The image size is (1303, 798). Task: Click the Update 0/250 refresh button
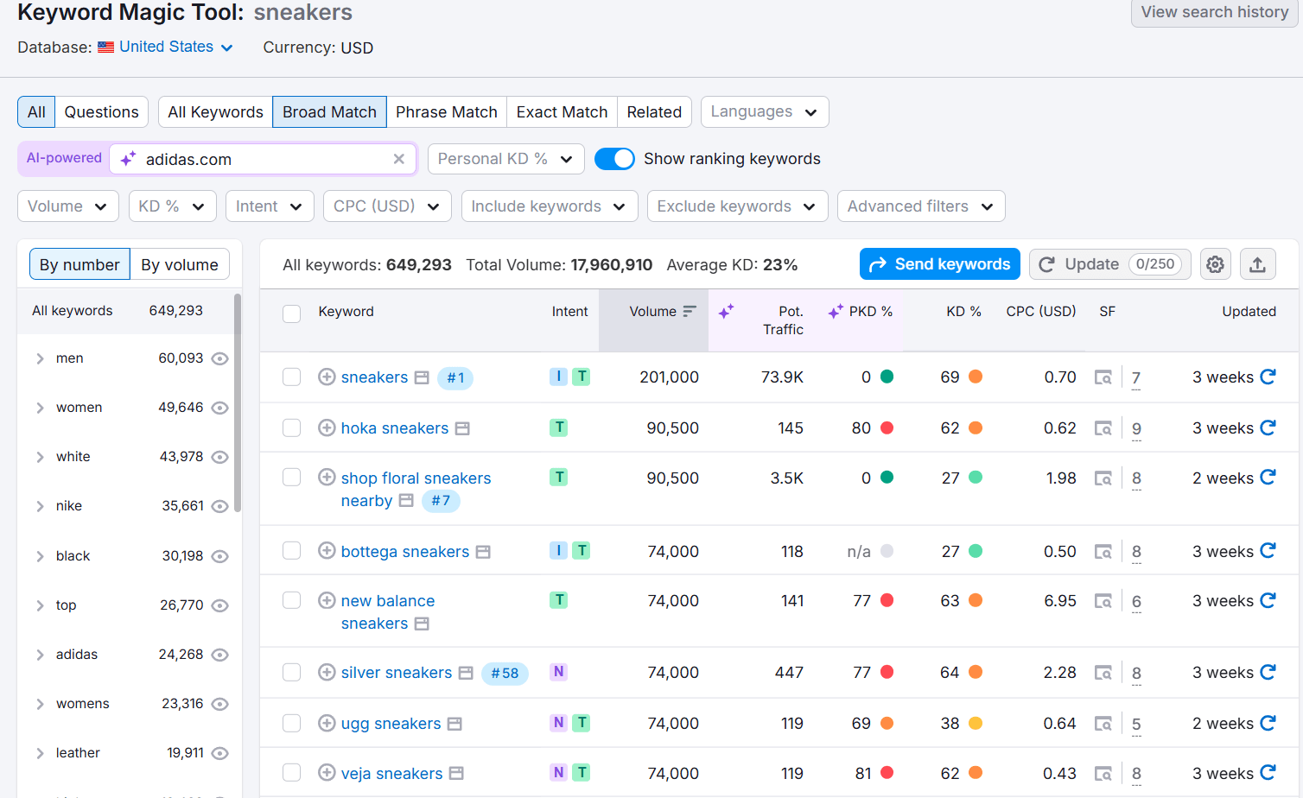[x=1109, y=263]
